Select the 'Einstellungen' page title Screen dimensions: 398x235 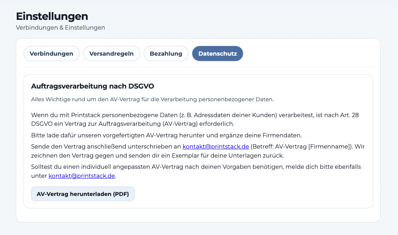52,16
